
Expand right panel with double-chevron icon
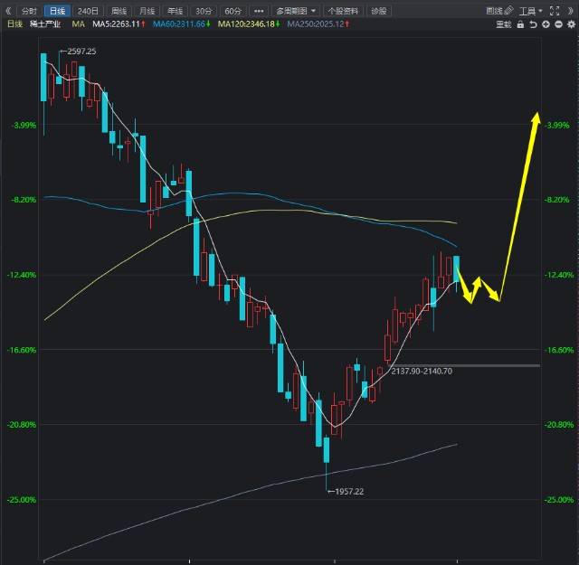click(x=571, y=11)
